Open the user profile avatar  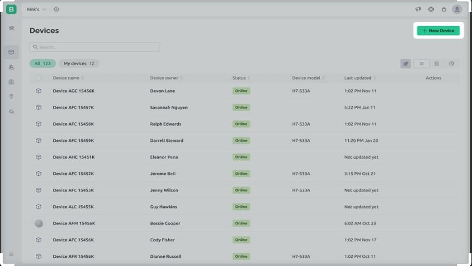point(457,9)
